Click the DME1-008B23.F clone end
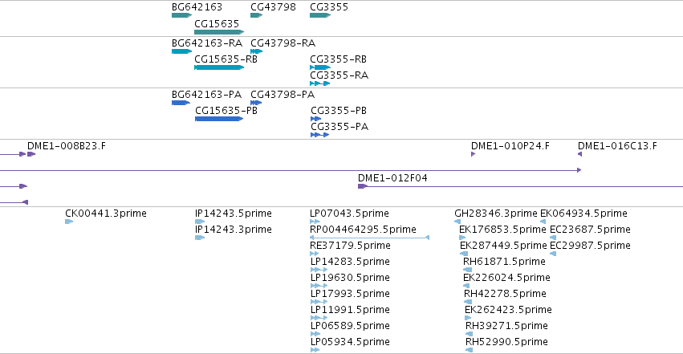683x354 pixels. coord(31,154)
